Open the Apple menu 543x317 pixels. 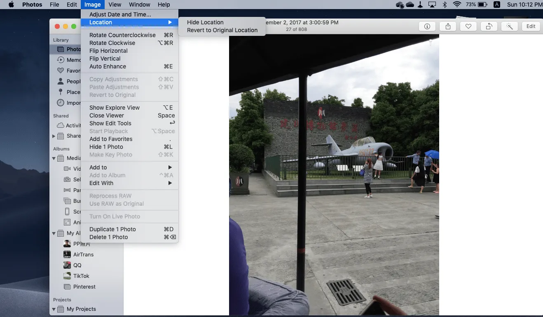[11, 5]
